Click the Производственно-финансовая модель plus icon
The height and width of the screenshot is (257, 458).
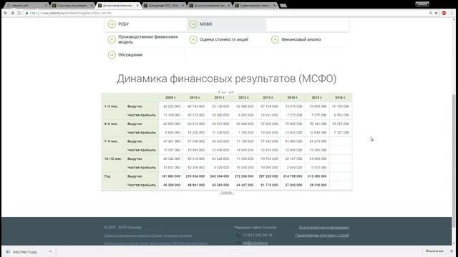[x=112, y=39]
